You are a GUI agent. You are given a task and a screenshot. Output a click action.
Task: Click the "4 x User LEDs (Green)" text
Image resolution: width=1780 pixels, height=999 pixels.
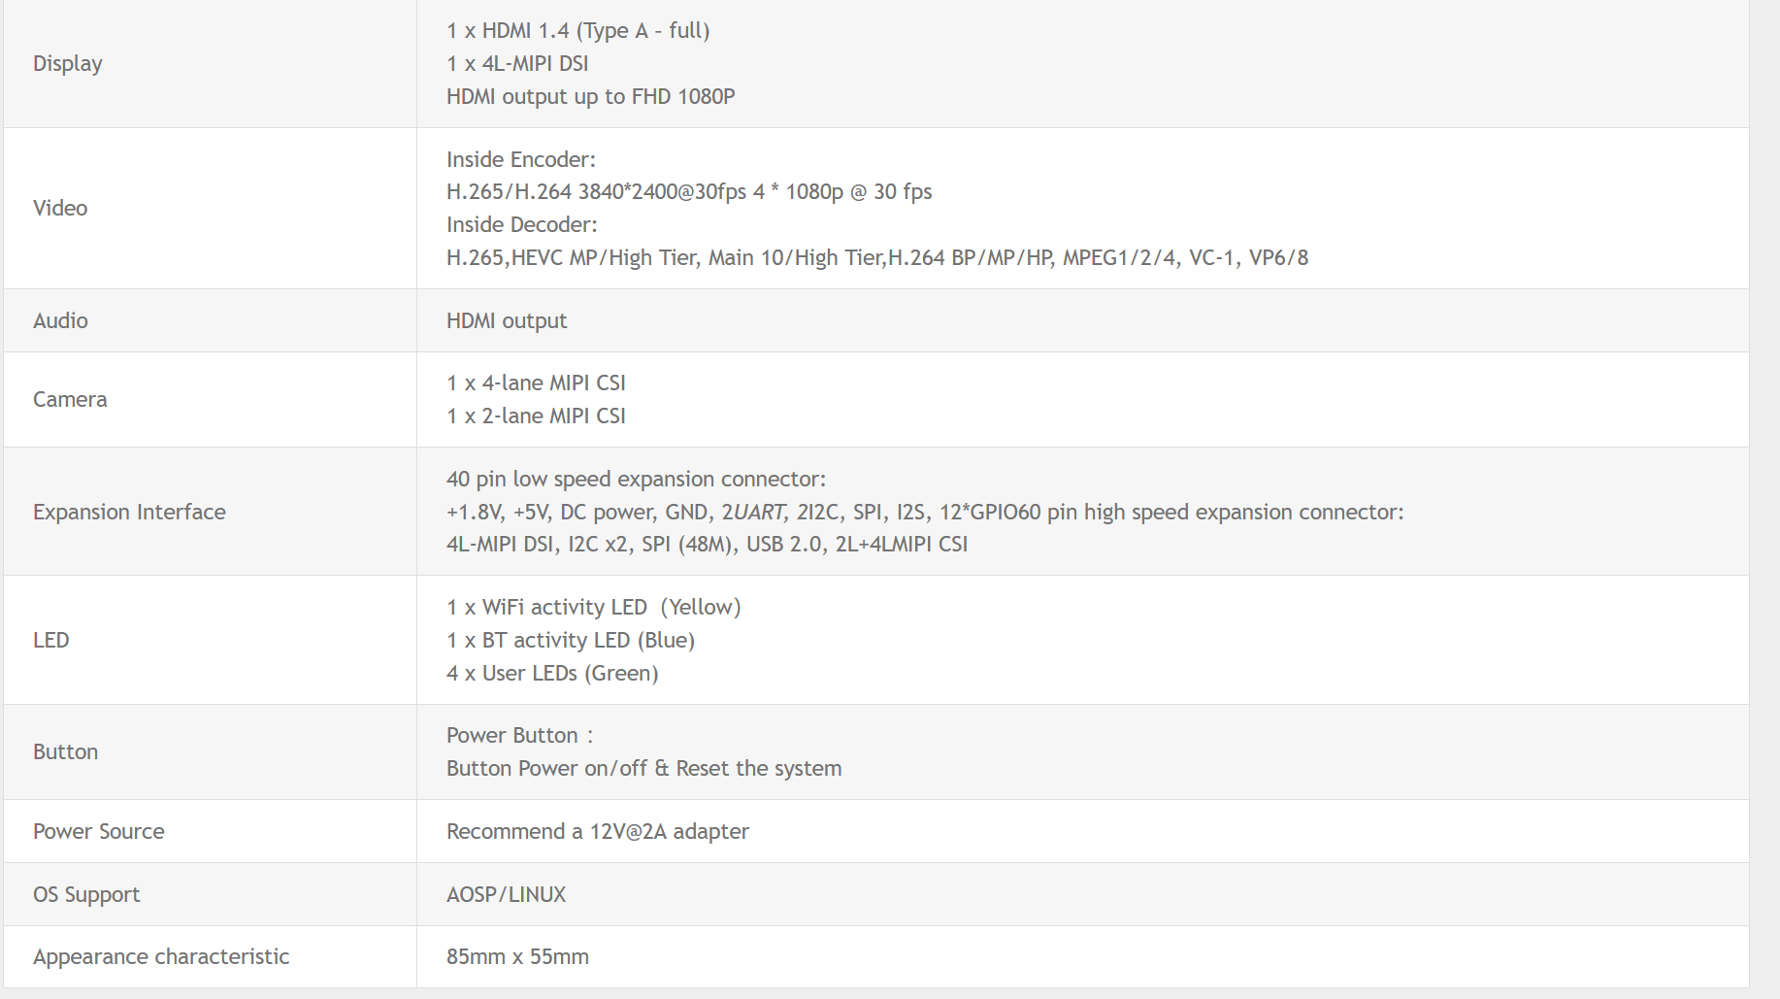(552, 673)
